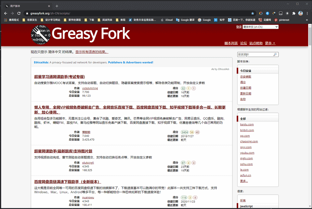Open the 站点帮助 navigation item
The height and width of the screenshot is (209, 312).
tap(256, 43)
